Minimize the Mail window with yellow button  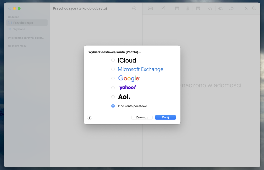[x=15, y=8]
